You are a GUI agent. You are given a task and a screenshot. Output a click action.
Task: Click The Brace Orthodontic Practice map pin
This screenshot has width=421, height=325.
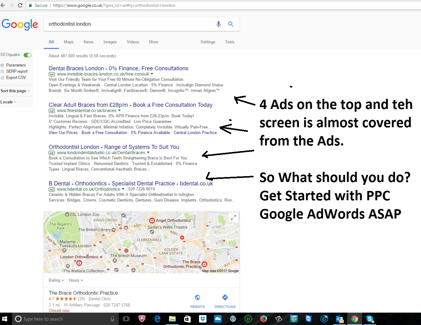click(x=204, y=264)
